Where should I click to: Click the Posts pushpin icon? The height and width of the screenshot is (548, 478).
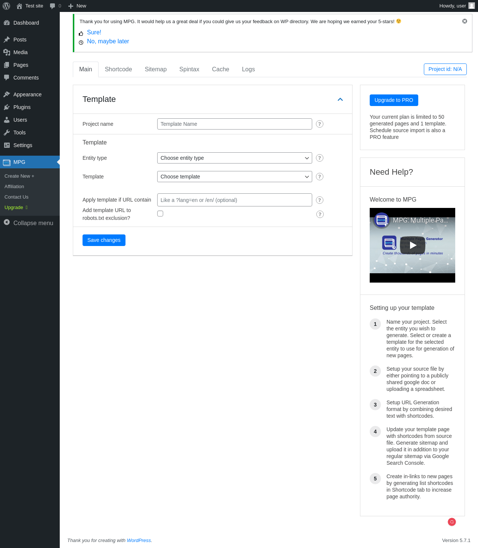[x=7, y=40]
